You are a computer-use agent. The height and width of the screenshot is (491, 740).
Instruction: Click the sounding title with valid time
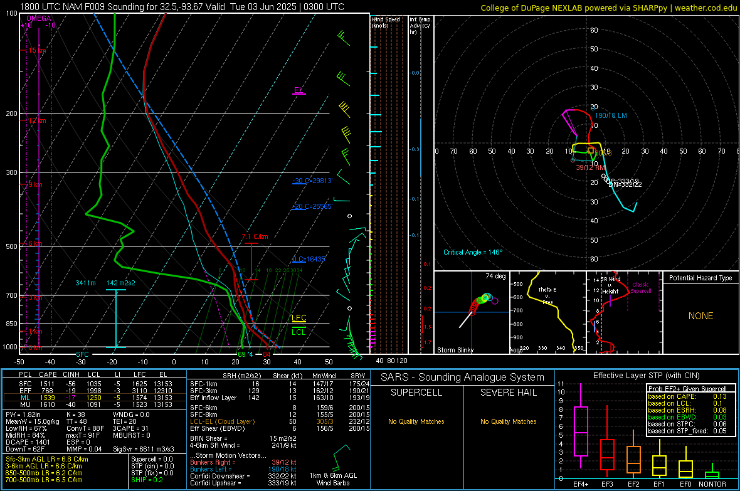click(x=182, y=7)
